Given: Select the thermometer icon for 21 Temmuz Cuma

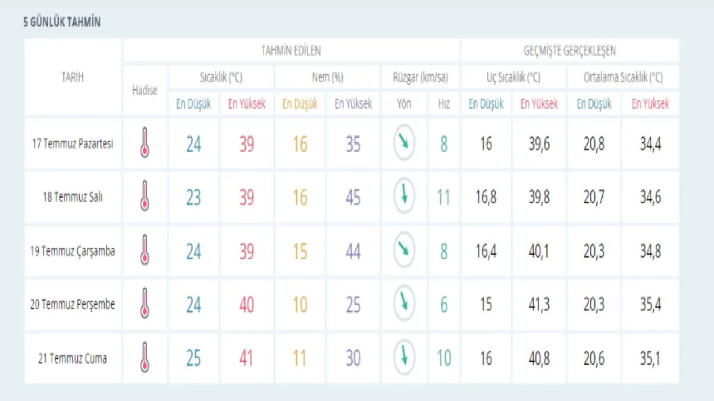Looking at the screenshot, I should point(144,358).
